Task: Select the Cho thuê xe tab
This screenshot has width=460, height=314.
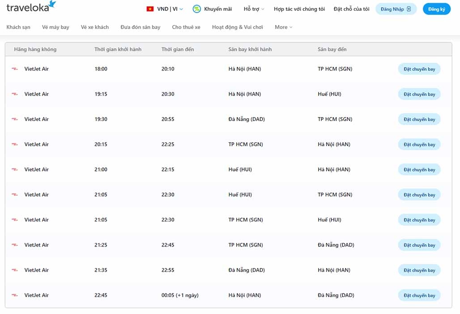Action: (x=186, y=27)
